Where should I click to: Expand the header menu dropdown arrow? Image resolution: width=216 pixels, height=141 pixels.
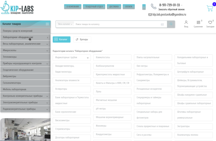(144, 7)
